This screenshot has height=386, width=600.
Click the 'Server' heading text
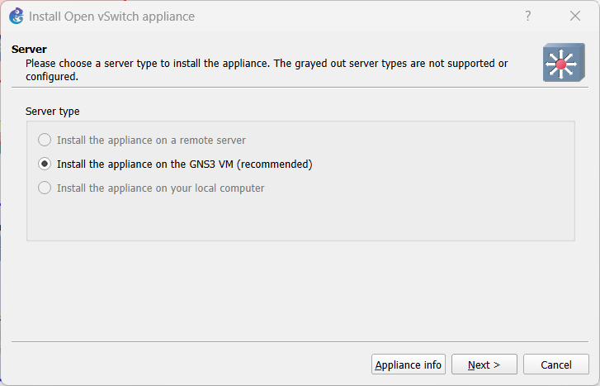point(29,49)
